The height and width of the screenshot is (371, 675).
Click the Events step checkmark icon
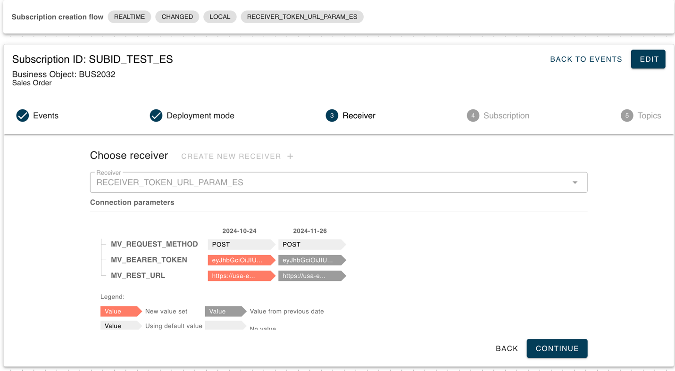(x=23, y=115)
